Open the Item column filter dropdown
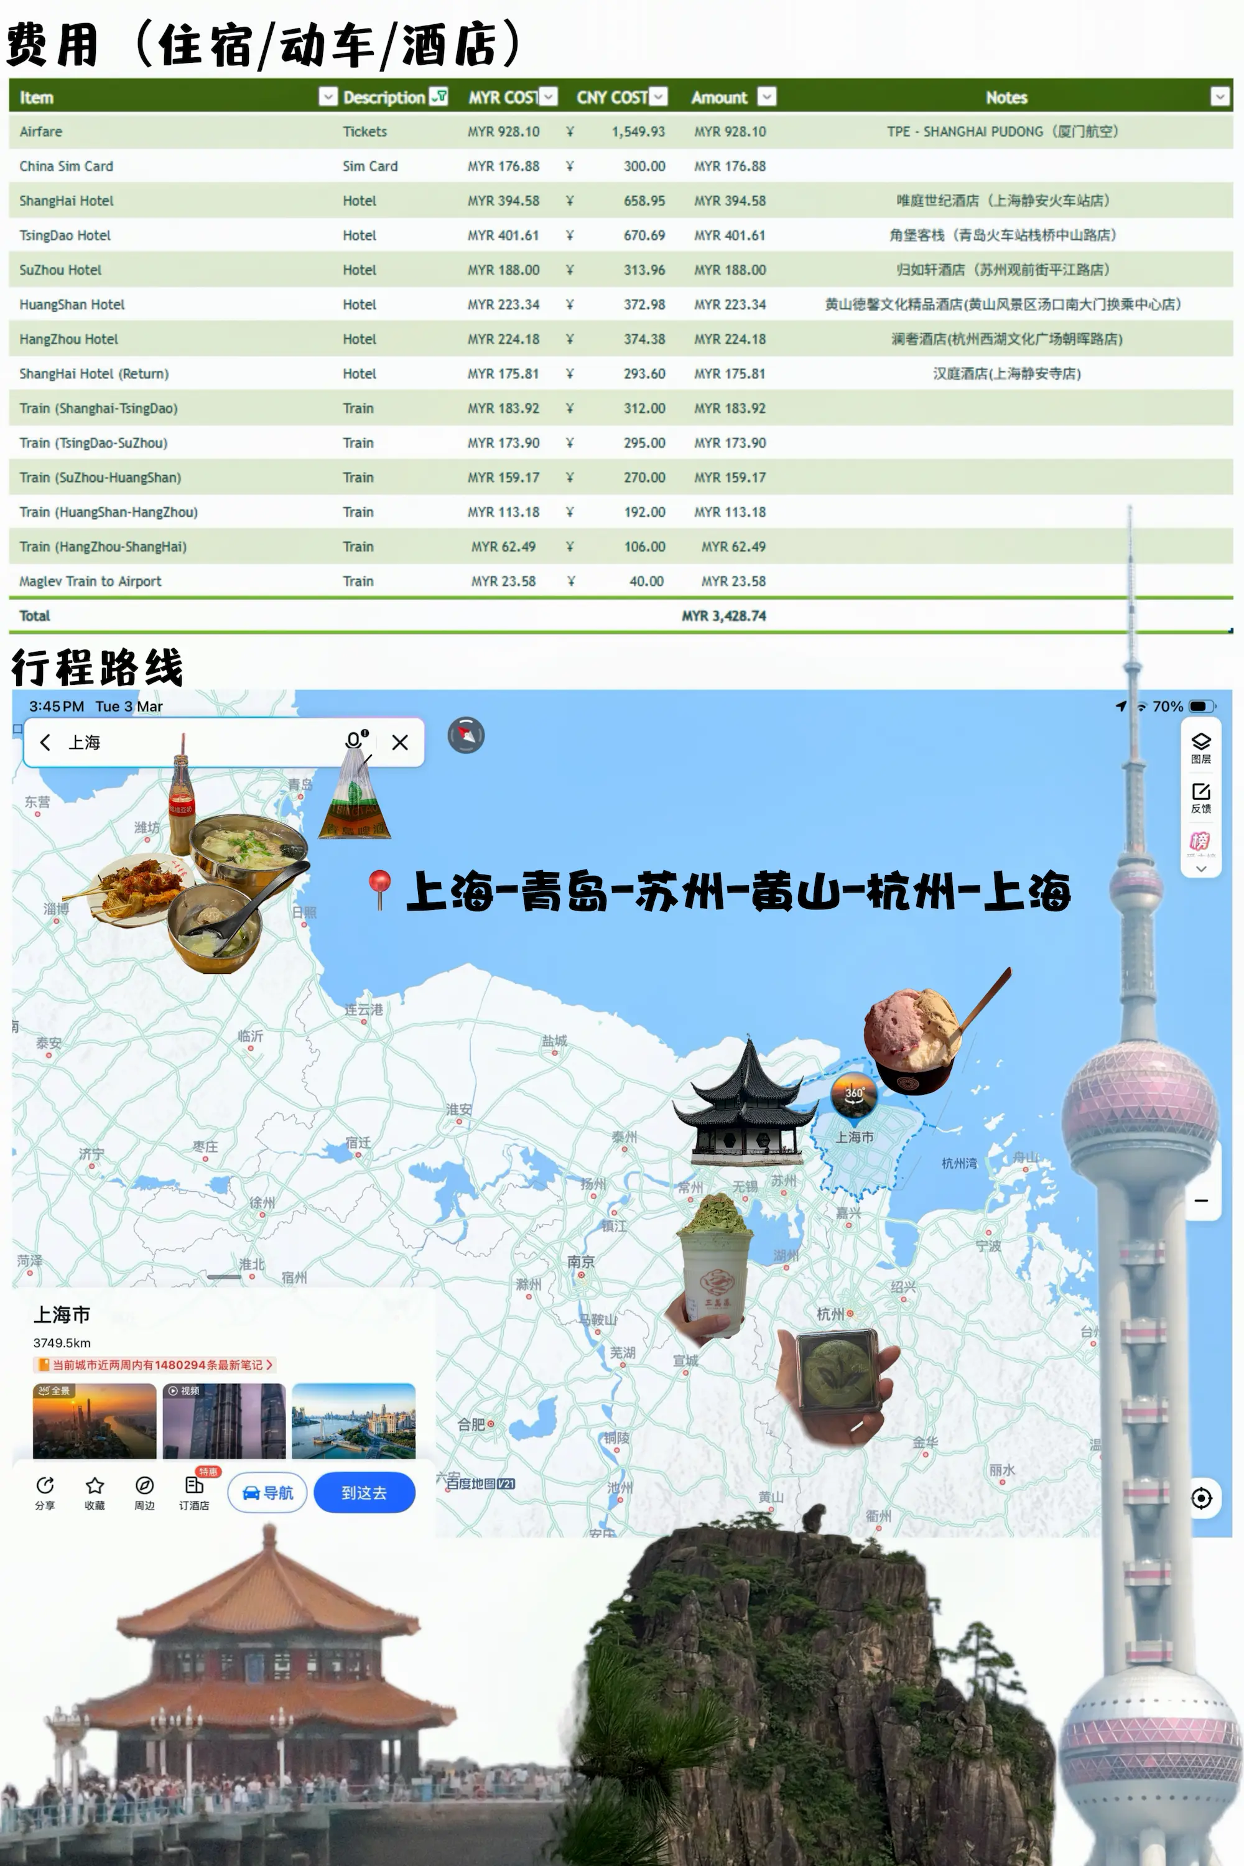 click(328, 97)
